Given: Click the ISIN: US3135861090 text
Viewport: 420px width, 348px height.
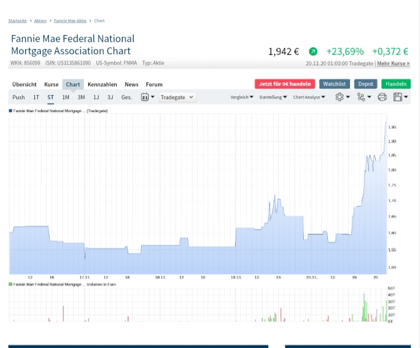Looking at the screenshot, I should (x=68, y=63).
